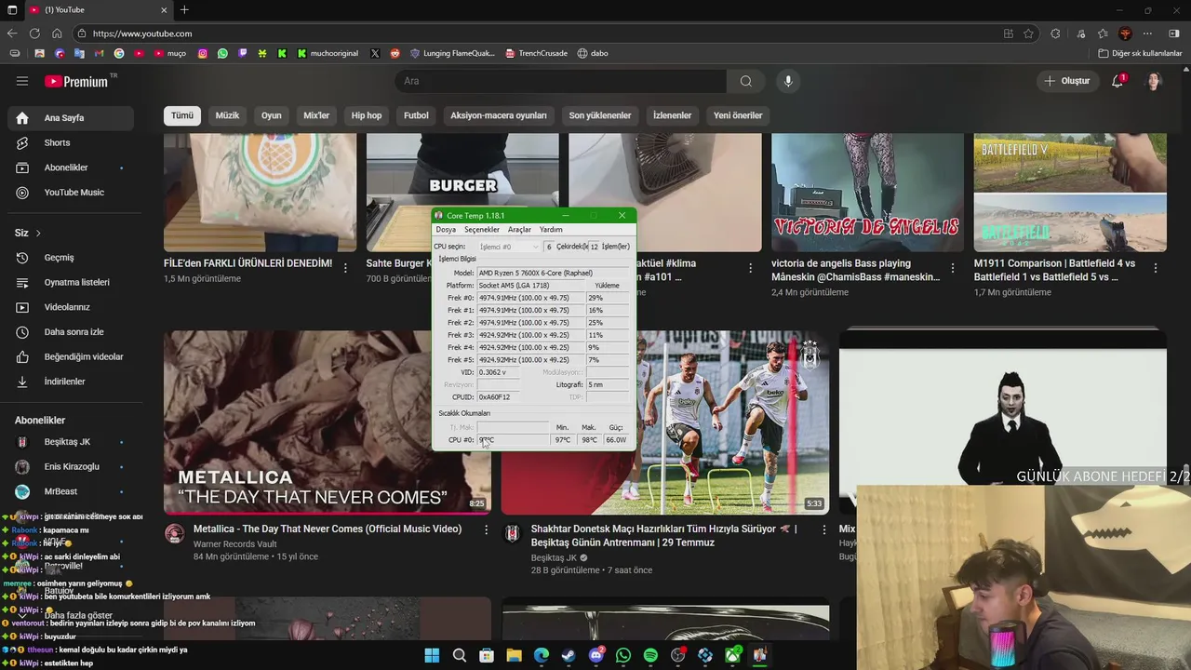The image size is (1191, 670).
Task: Open Windows Start menu
Action: pos(432,655)
